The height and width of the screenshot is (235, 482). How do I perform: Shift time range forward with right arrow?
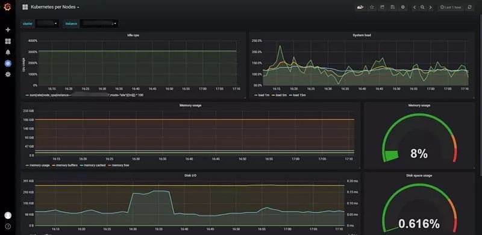(x=431, y=7)
